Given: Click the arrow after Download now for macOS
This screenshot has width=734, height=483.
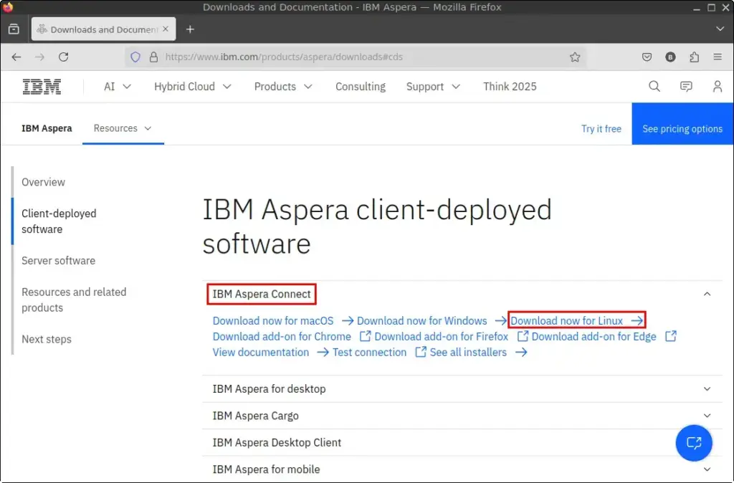Looking at the screenshot, I should point(348,321).
